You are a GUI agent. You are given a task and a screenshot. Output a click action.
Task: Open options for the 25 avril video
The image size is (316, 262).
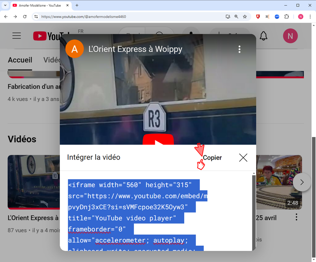coord(296,217)
